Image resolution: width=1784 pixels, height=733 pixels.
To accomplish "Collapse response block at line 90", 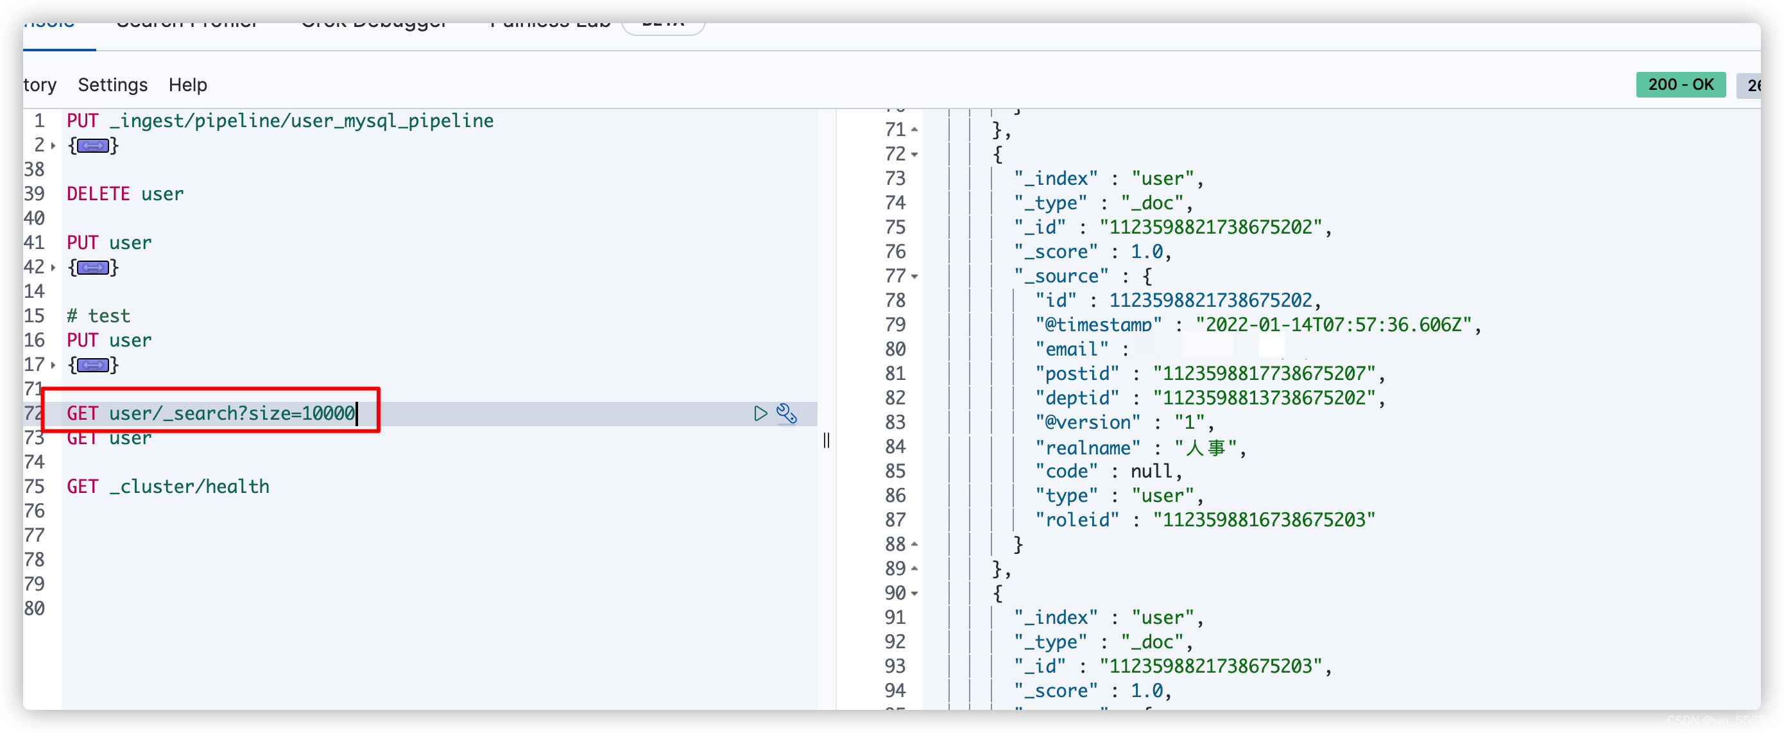I will [915, 594].
